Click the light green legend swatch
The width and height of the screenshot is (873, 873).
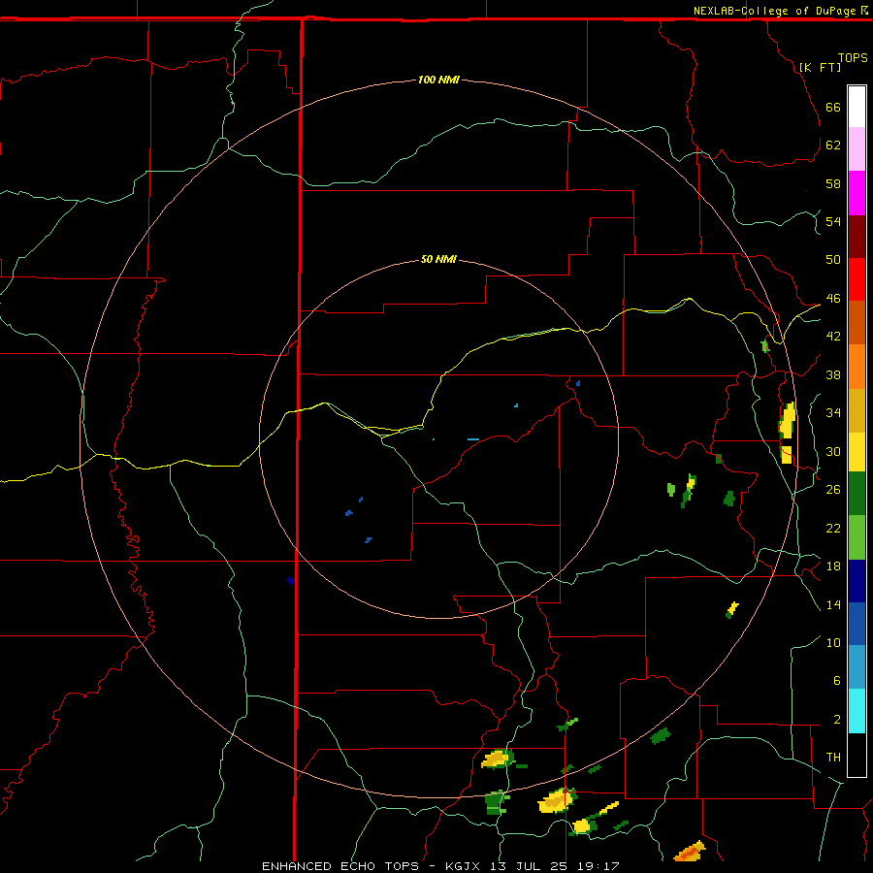tap(857, 537)
